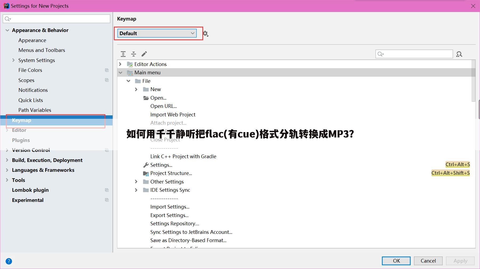Select Quick Lists in the sidebar
Image resolution: width=480 pixels, height=269 pixels.
31,100
